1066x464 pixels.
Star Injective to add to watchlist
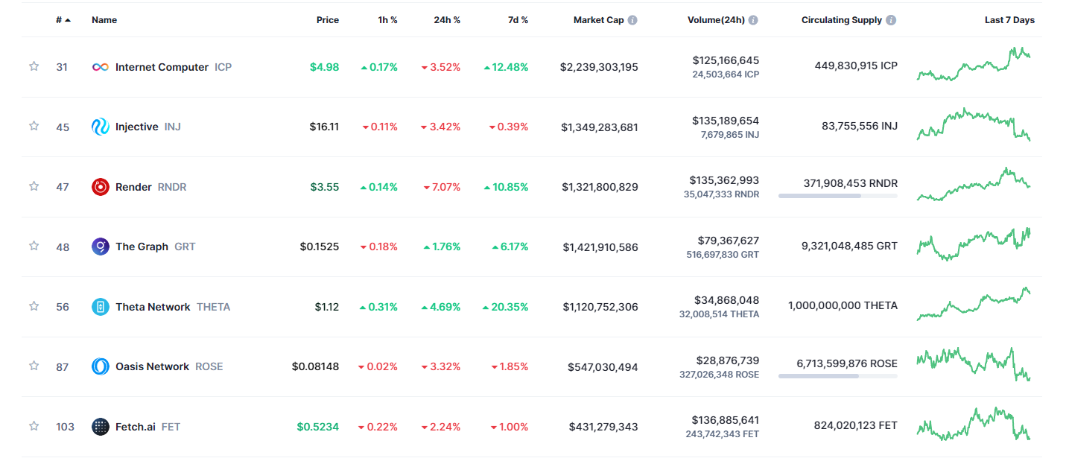pos(34,126)
